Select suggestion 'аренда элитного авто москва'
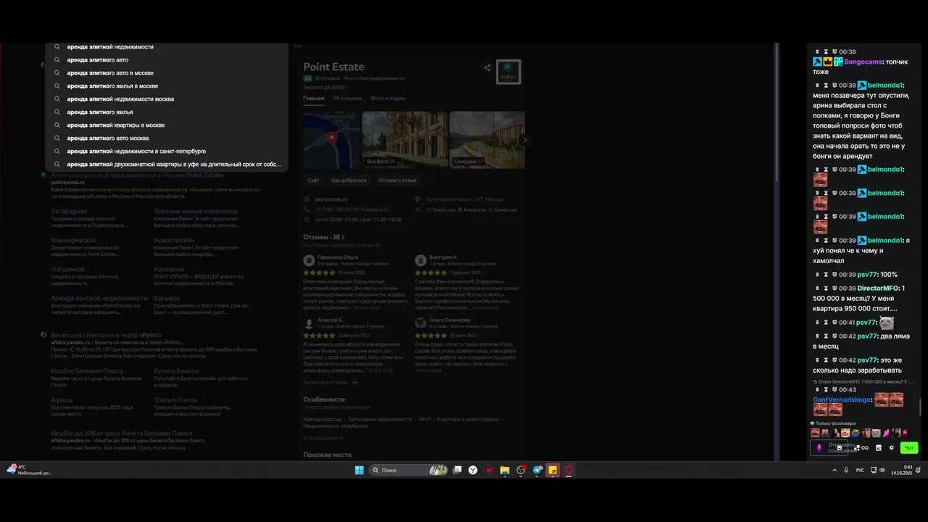The width and height of the screenshot is (928, 522). (x=167, y=138)
